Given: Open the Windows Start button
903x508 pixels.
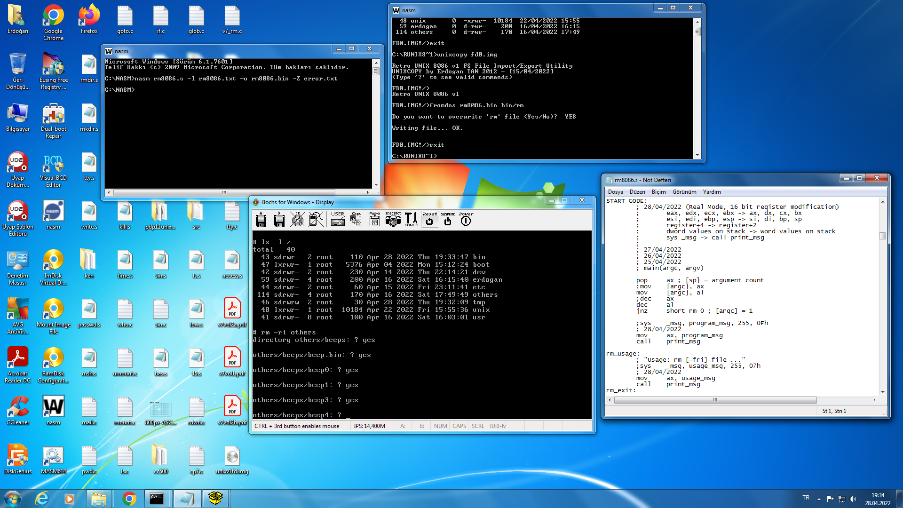Looking at the screenshot, I should pos(13,498).
